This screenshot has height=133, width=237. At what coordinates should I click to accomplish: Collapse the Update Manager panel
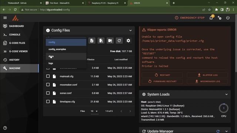pos(226,131)
